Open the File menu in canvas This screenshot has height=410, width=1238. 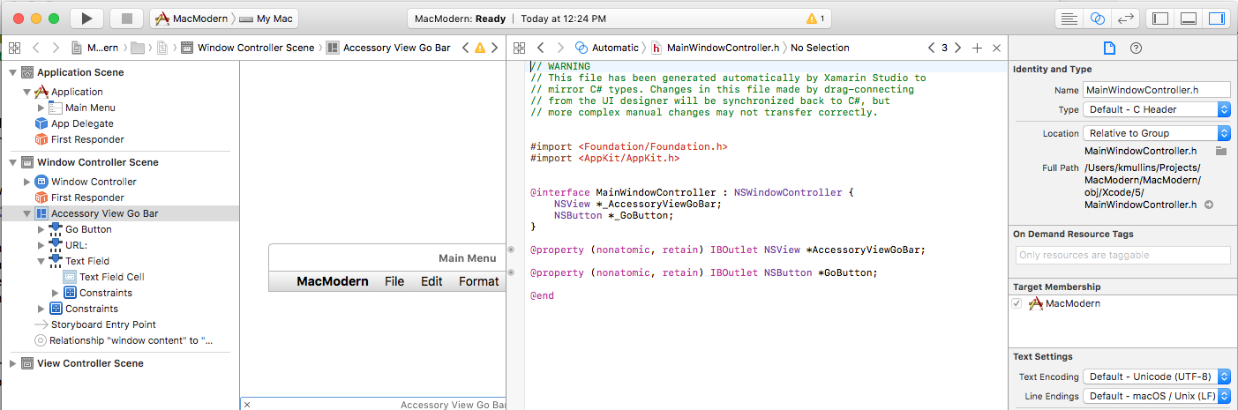click(x=394, y=281)
